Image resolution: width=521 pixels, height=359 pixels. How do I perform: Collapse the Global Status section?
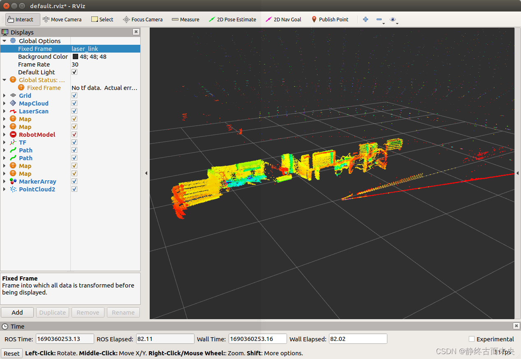click(x=5, y=80)
